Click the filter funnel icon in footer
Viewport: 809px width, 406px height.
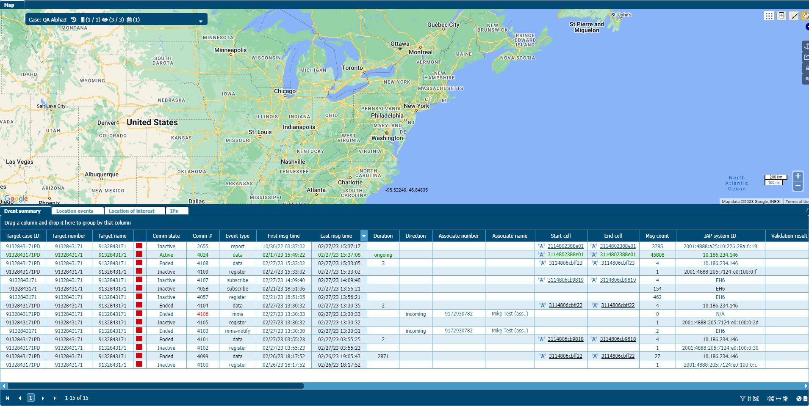click(x=743, y=398)
